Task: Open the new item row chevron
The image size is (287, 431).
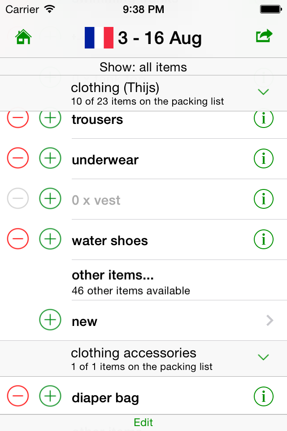Action: tap(270, 321)
